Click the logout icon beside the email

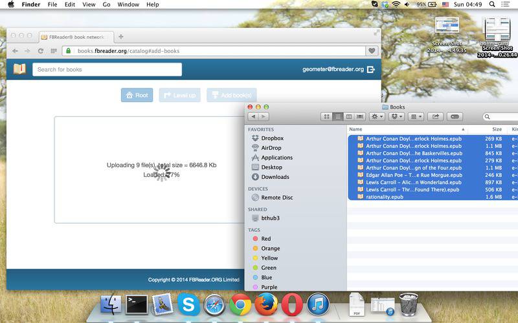(x=371, y=69)
